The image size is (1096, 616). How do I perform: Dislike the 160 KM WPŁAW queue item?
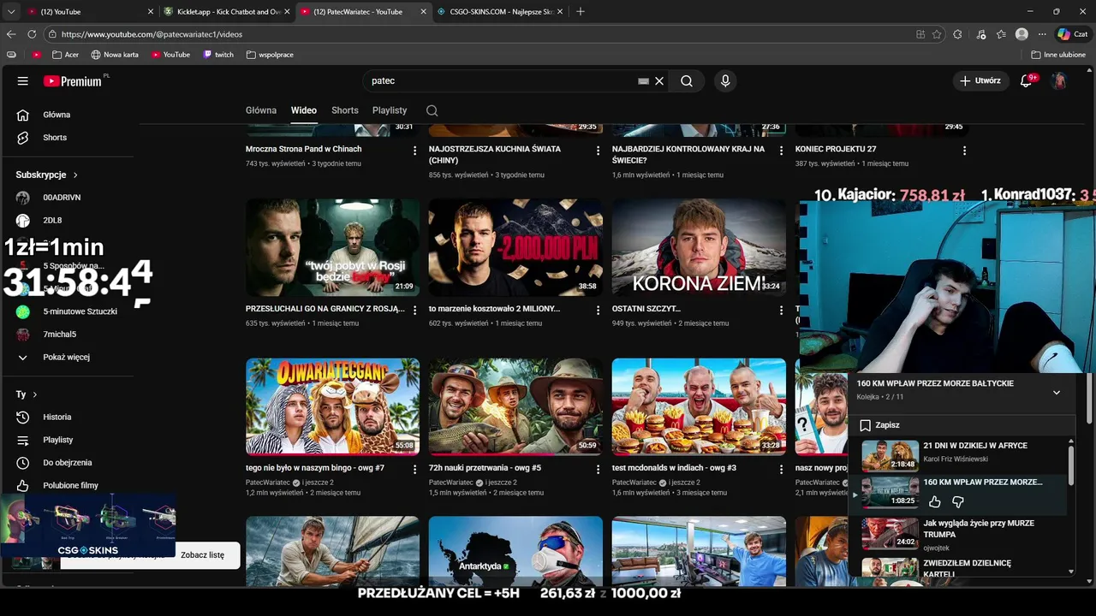pos(958,502)
